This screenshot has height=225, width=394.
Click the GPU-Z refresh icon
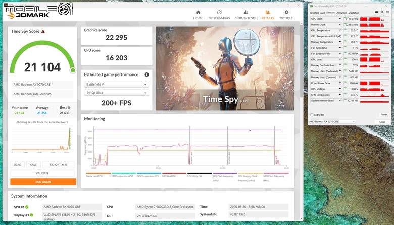point(382,12)
